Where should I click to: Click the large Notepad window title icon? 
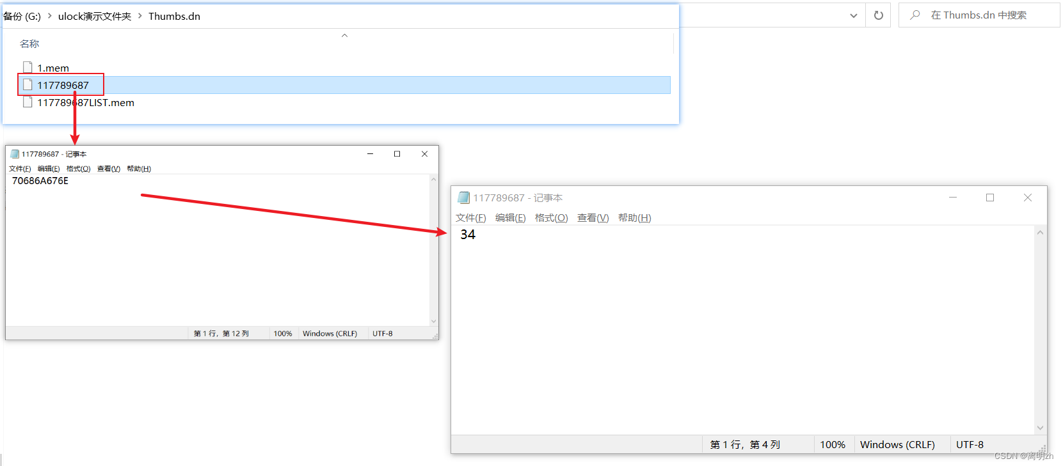tap(464, 198)
